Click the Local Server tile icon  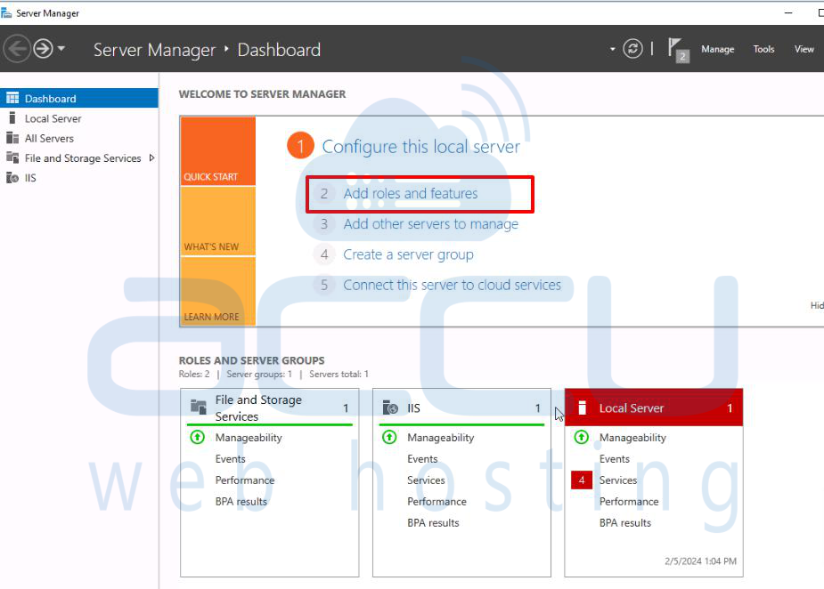(583, 407)
